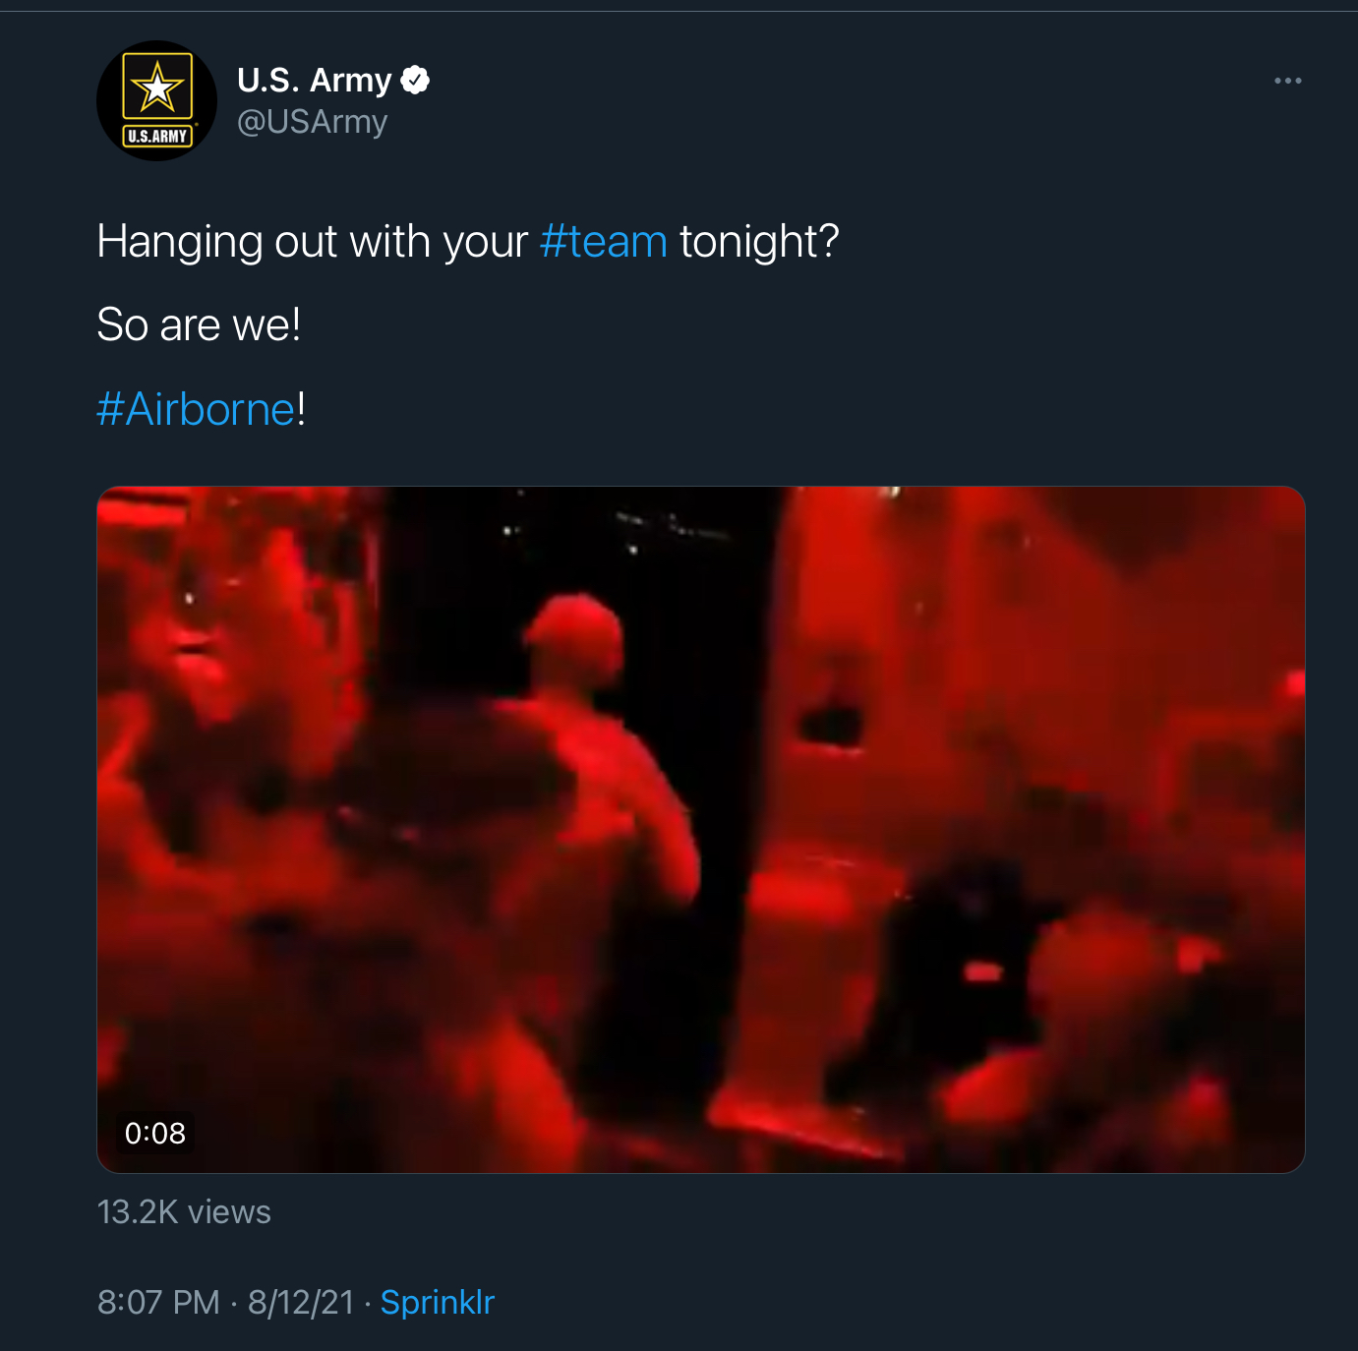The image size is (1358, 1351).
Task: Click the word 'tonight?' in the tweet
Action: click(759, 242)
